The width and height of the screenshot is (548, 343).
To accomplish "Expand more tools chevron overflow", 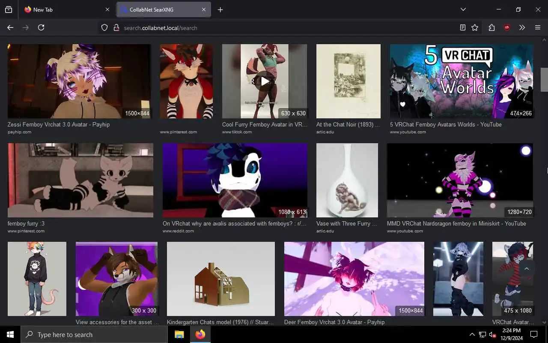I will [x=522, y=27].
